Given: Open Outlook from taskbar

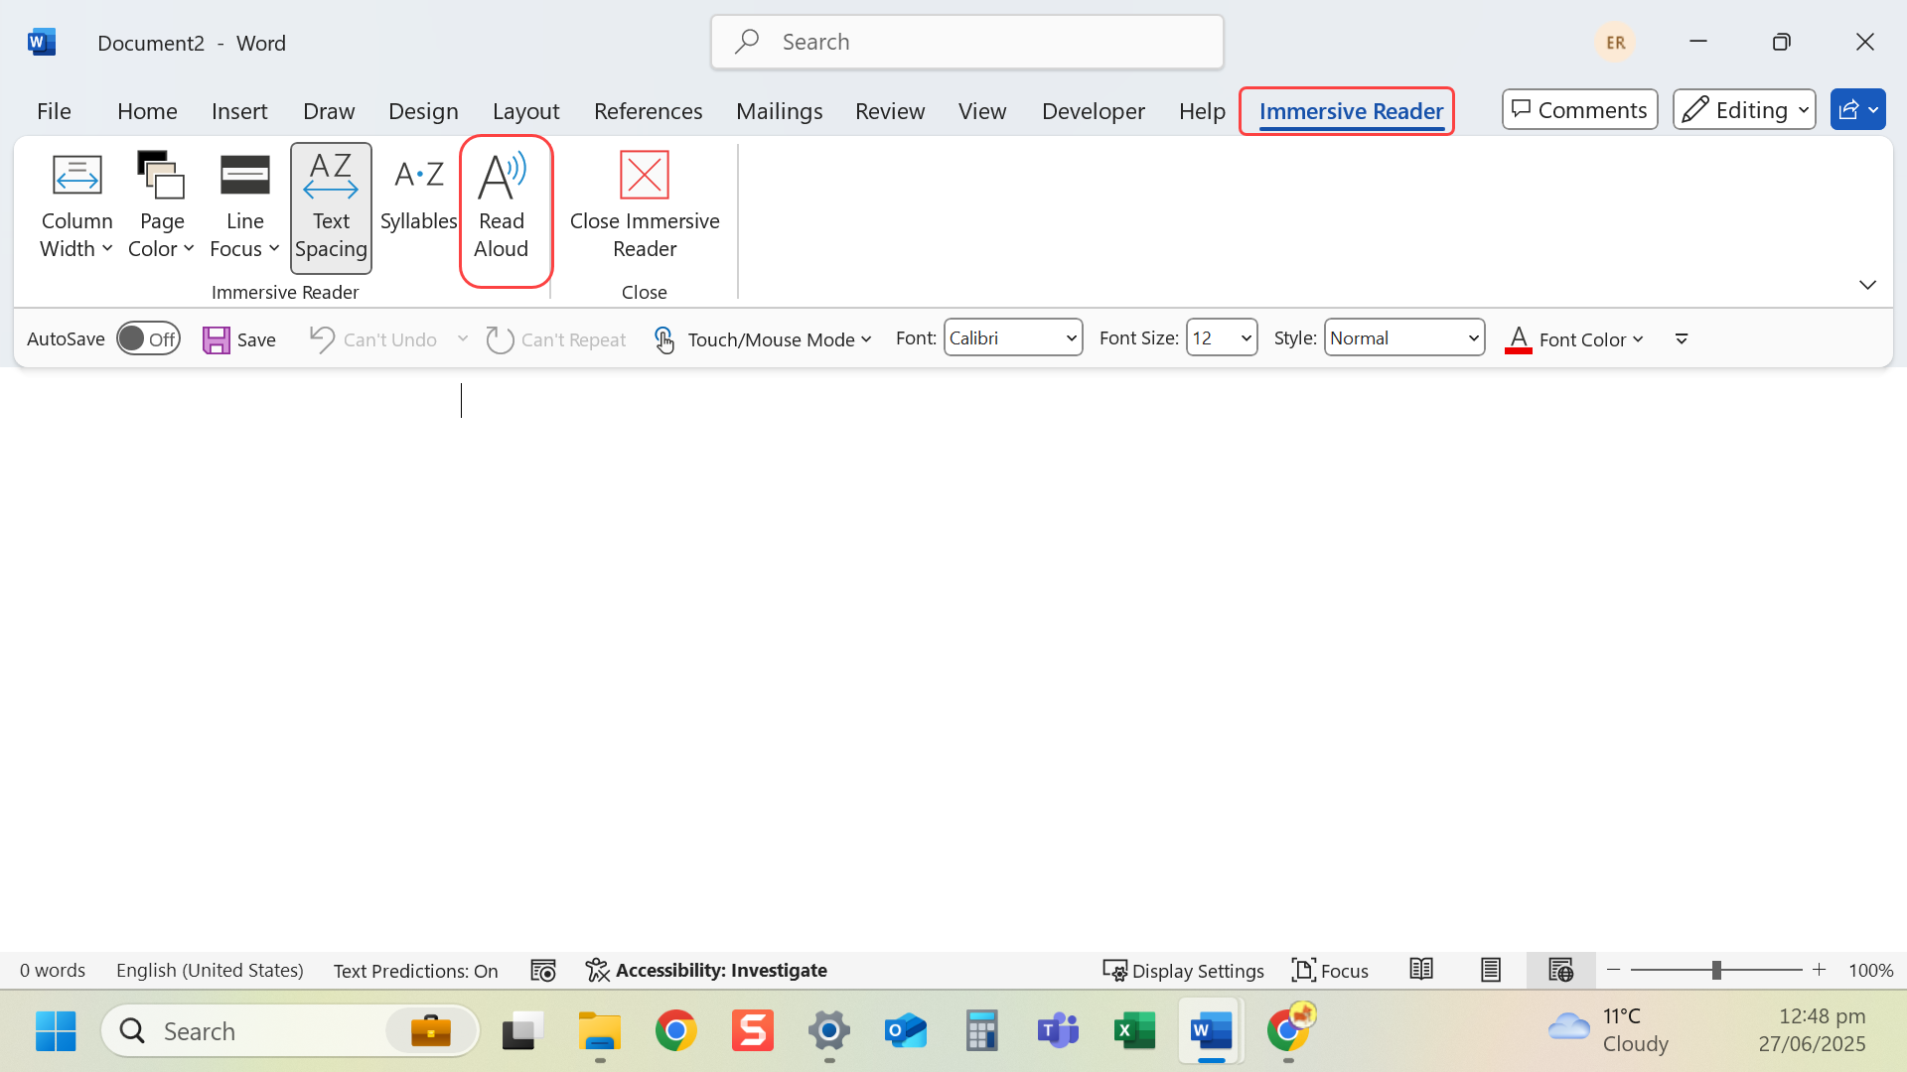Looking at the screenshot, I should pyautogui.click(x=905, y=1031).
